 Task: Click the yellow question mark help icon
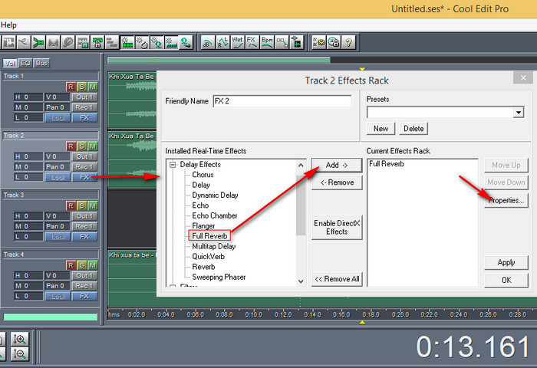click(x=348, y=43)
